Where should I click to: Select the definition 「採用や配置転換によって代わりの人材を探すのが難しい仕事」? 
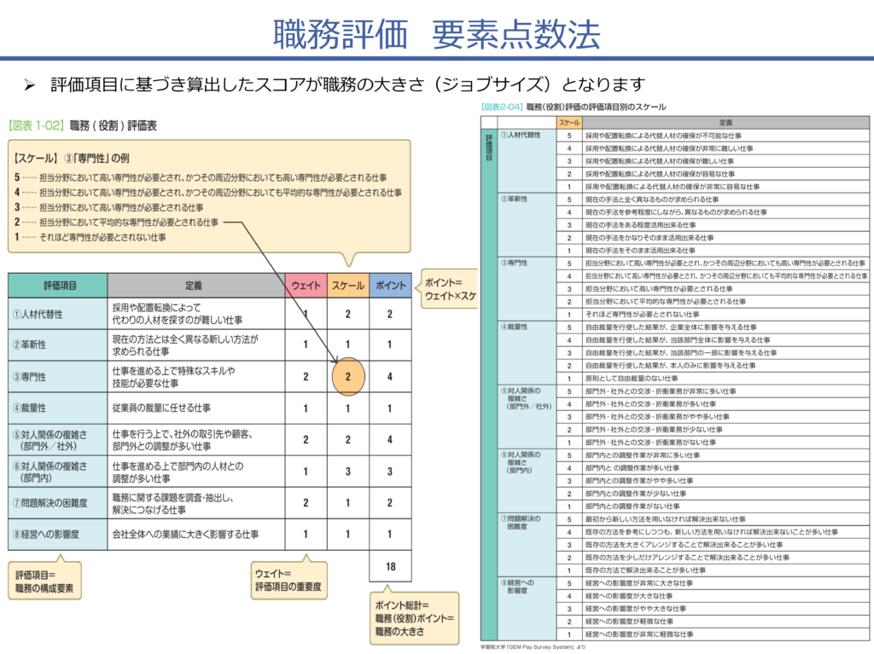(178, 314)
